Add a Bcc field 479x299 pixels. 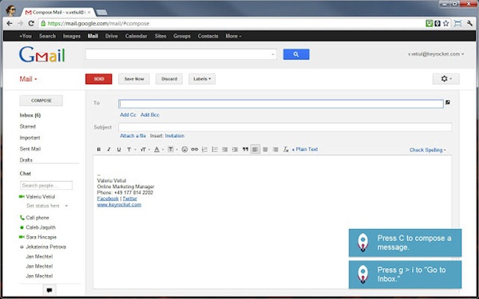[150, 115]
